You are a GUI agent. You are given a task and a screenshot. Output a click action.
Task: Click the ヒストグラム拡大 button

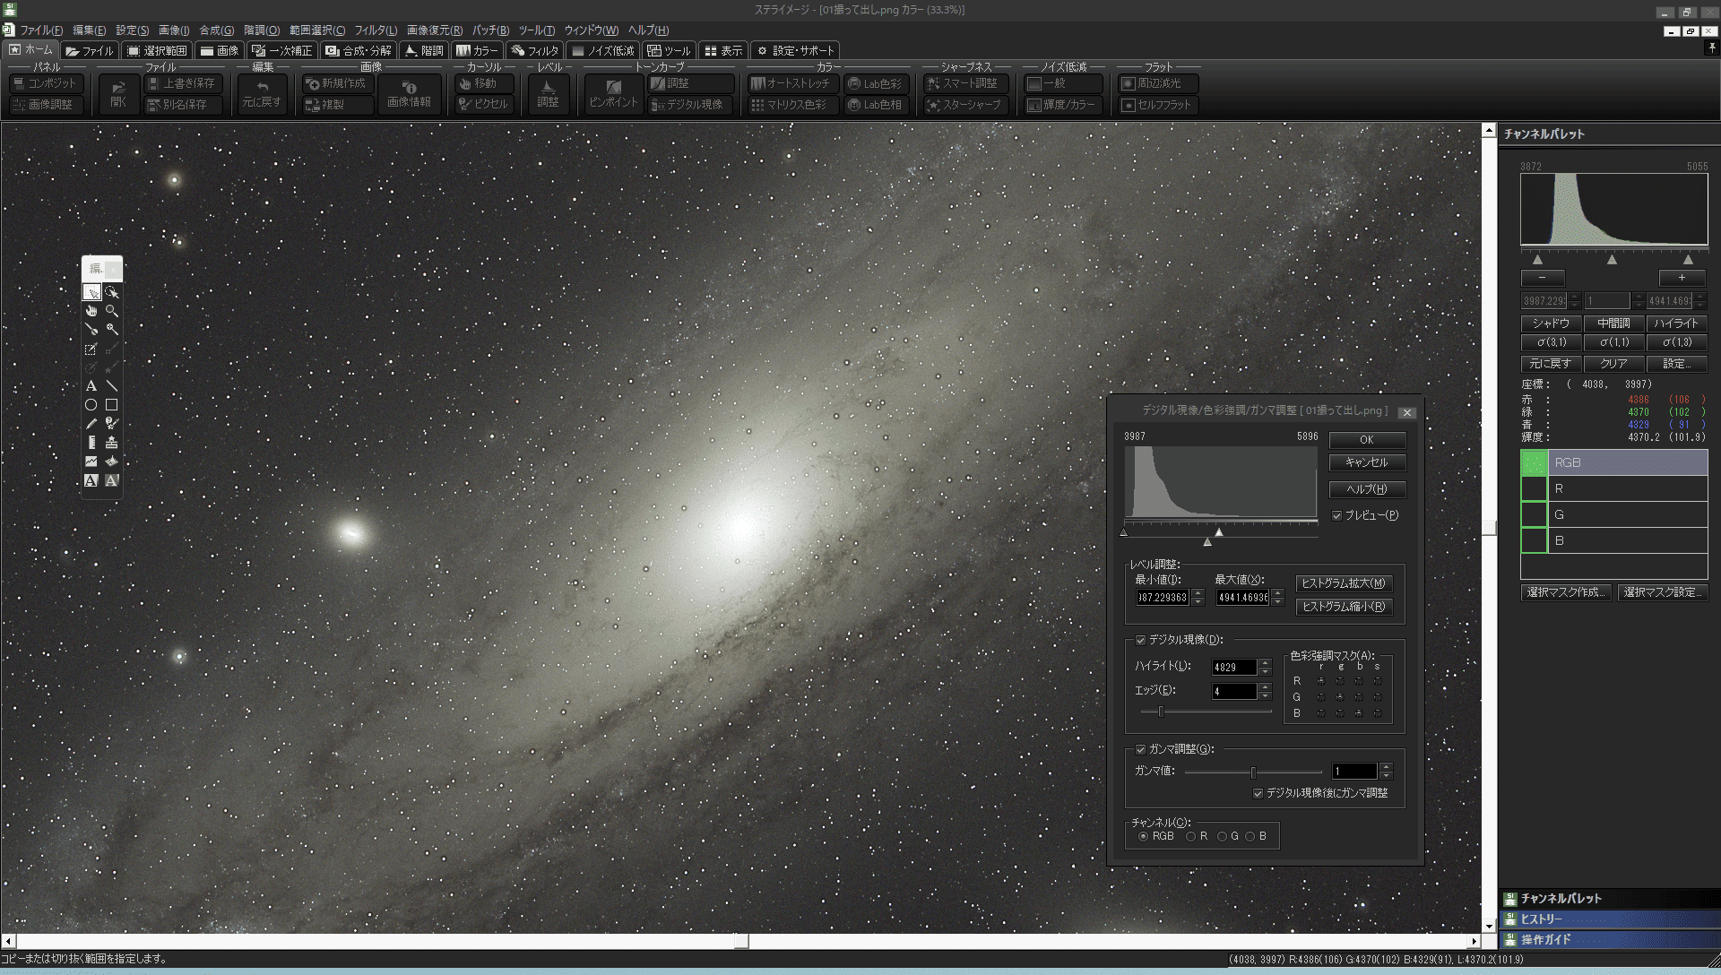tap(1343, 583)
